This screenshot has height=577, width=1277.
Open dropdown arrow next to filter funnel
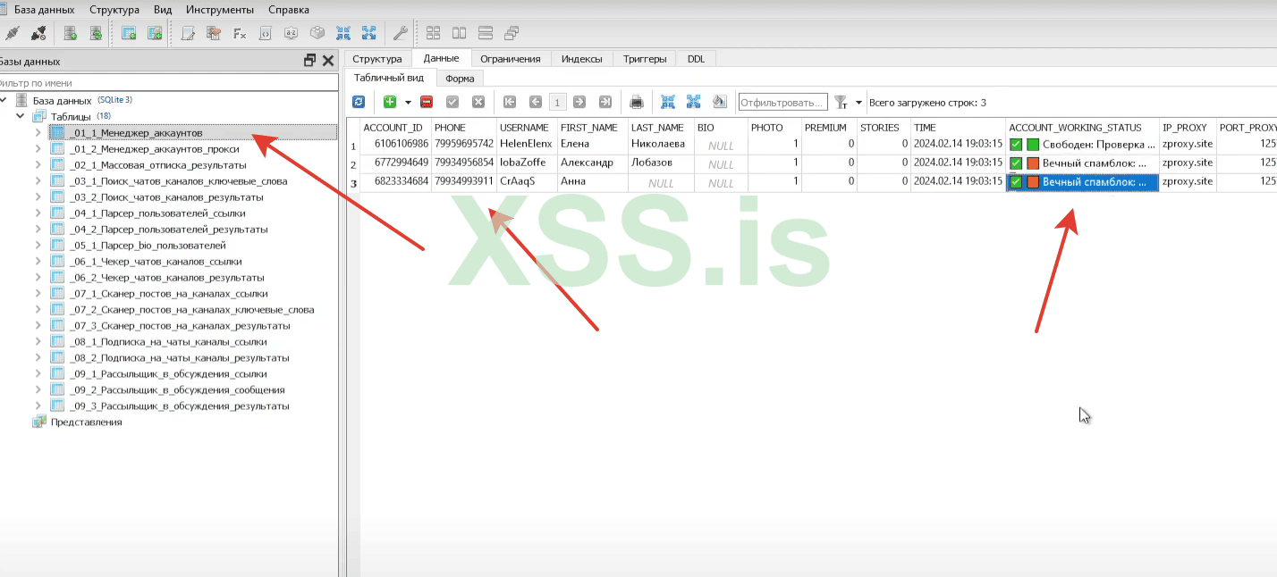859,102
